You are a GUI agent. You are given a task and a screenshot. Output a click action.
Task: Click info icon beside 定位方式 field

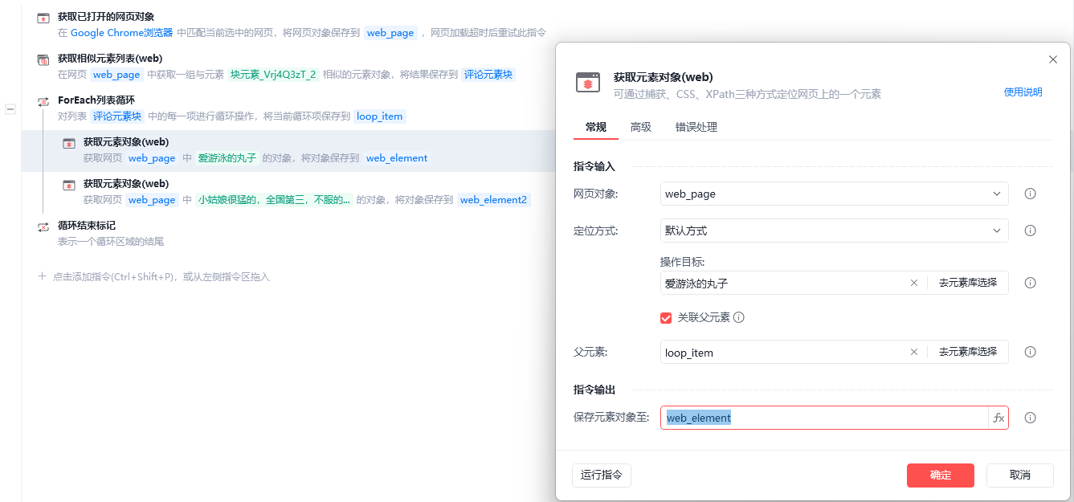tap(1031, 231)
